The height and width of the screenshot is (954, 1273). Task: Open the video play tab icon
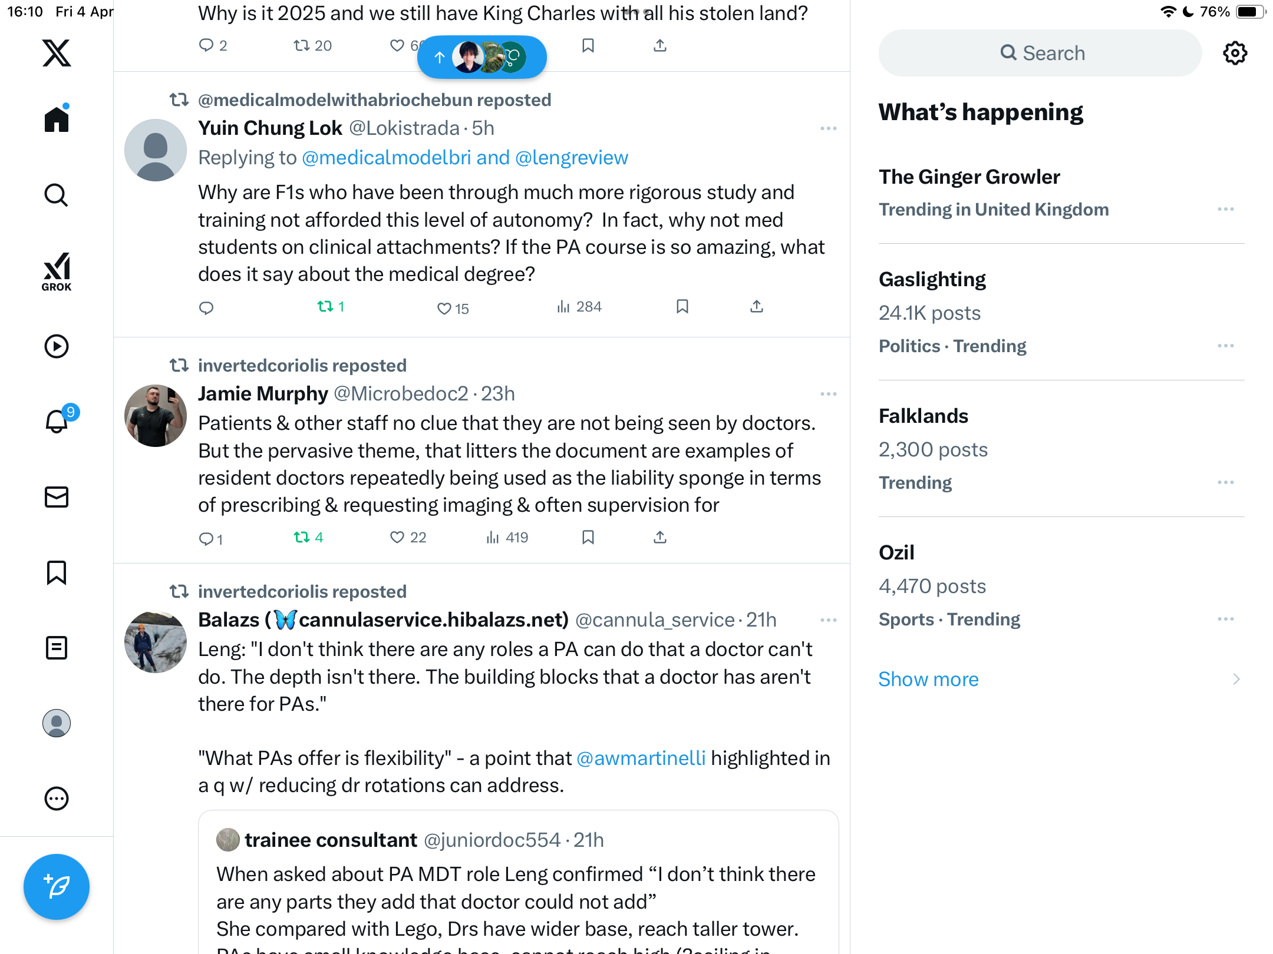(57, 346)
